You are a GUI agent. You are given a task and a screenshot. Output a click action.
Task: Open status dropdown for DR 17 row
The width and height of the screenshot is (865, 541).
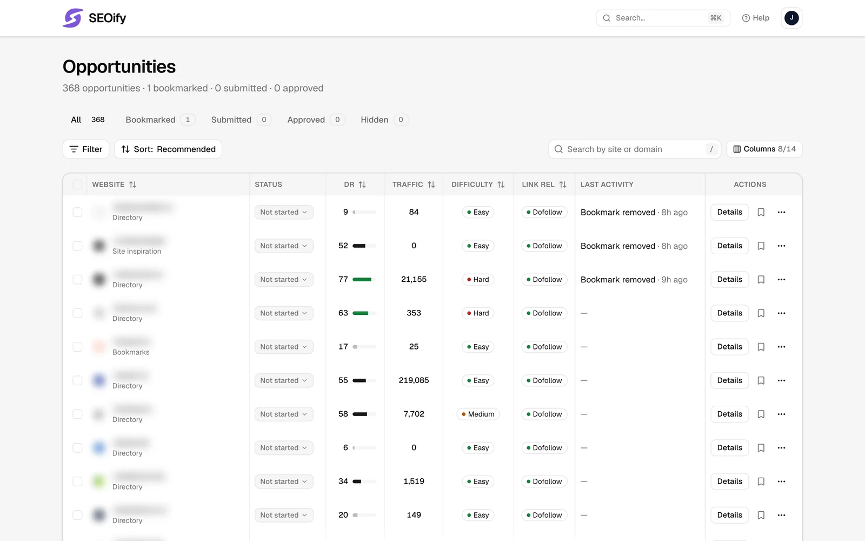click(x=284, y=347)
